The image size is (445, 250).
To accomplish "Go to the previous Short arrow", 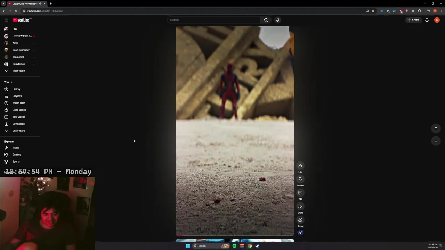I will coord(436,128).
